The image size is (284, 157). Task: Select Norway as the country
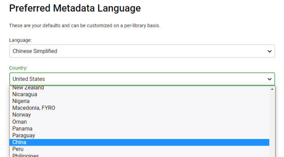[x=21, y=115]
